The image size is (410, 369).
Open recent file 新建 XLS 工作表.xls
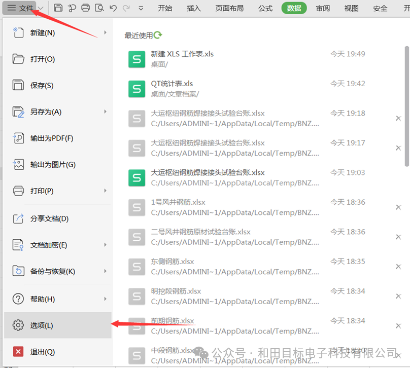(264, 59)
